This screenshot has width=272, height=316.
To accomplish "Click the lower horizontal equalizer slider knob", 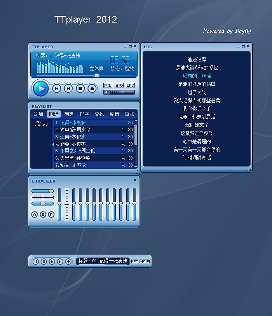I will click(x=43, y=204).
